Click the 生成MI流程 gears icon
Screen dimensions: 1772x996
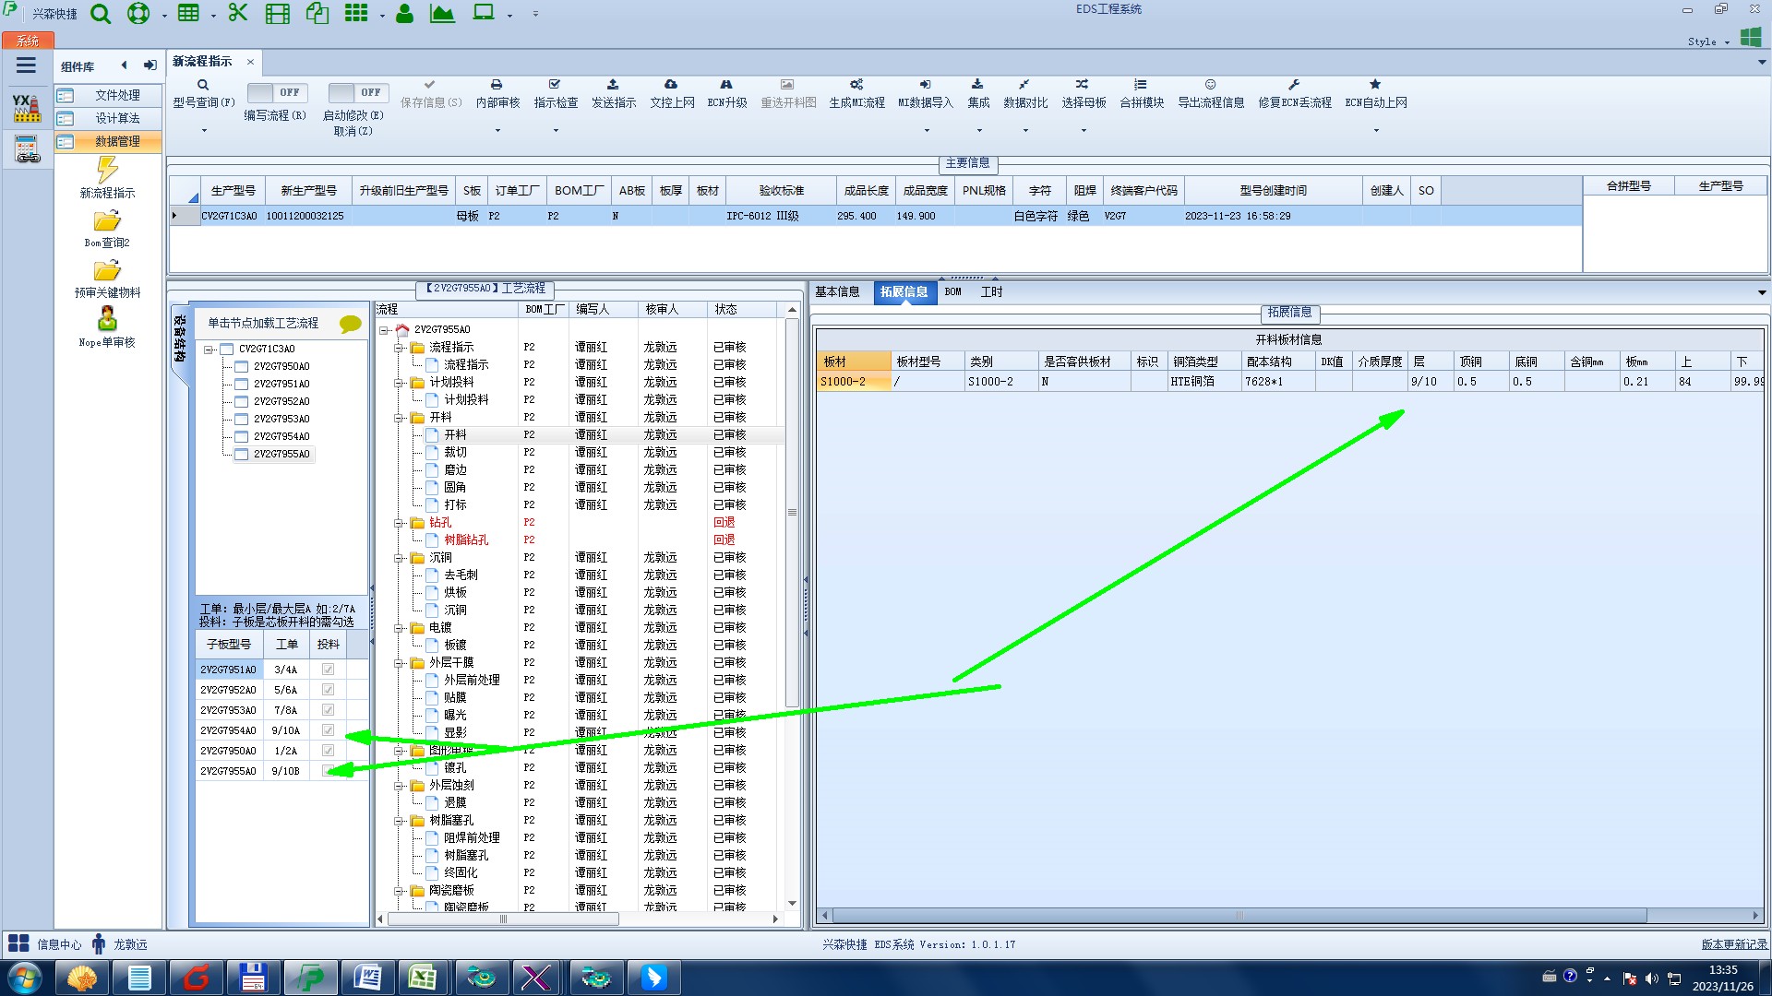(x=856, y=85)
